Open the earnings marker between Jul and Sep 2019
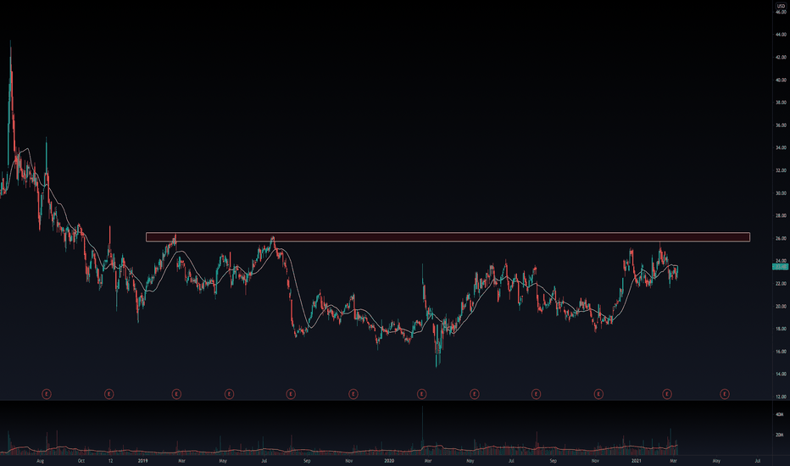This screenshot has height=466, width=790. [291, 394]
